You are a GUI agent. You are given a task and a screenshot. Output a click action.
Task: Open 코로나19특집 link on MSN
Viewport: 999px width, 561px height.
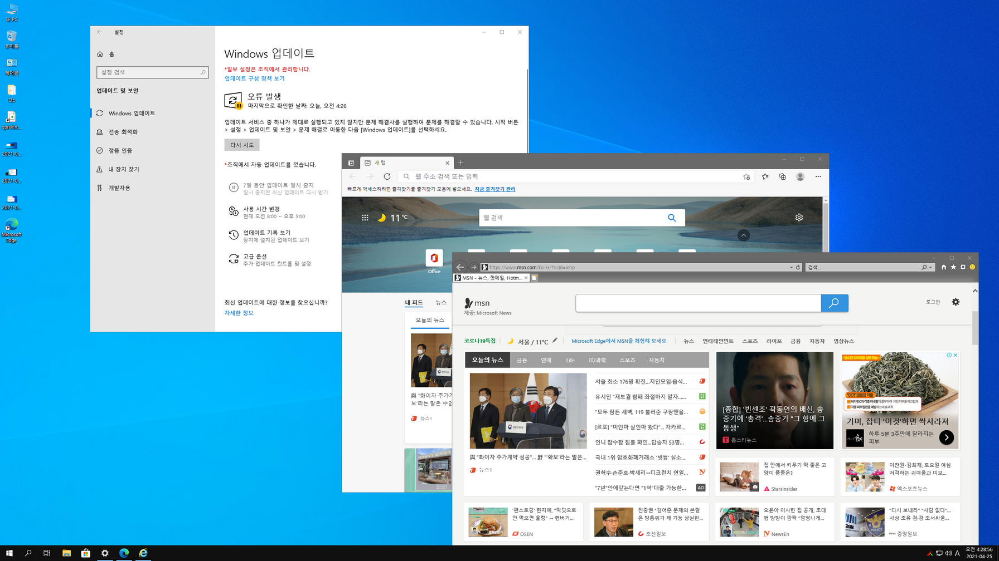point(480,341)
